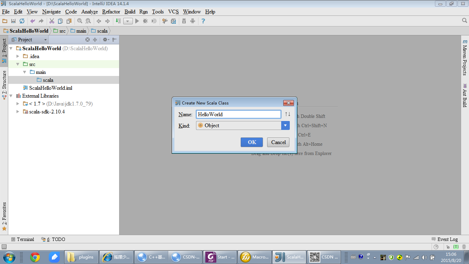Collapse External Libraries node
The width and height of the screenshot is (469, 264).
[x=11, y=96]
